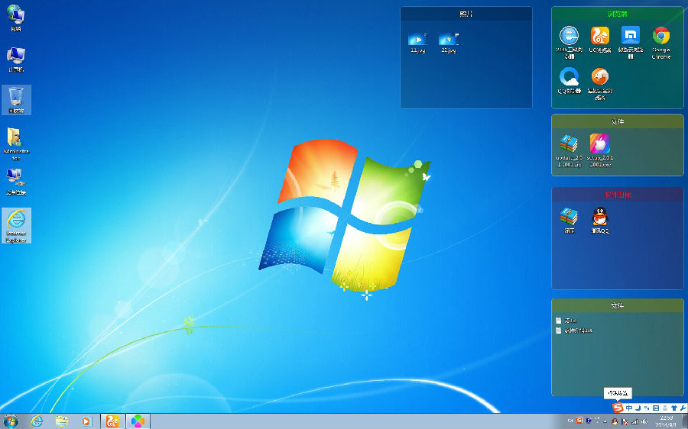
Task: Open the soft keyboard on the IME bar
Action: [656, 408]
